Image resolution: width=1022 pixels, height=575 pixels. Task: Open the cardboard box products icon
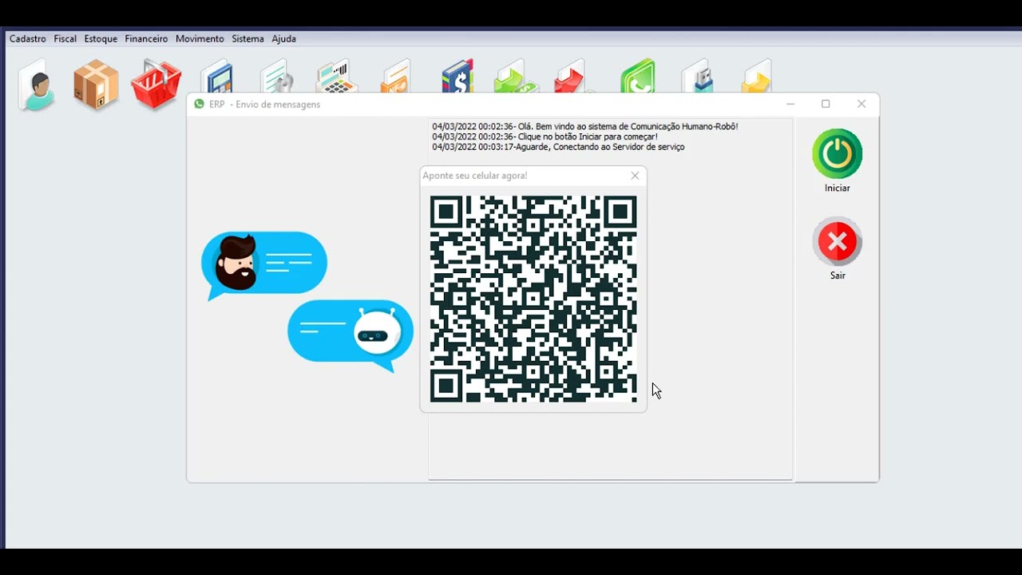click(96, 84)
